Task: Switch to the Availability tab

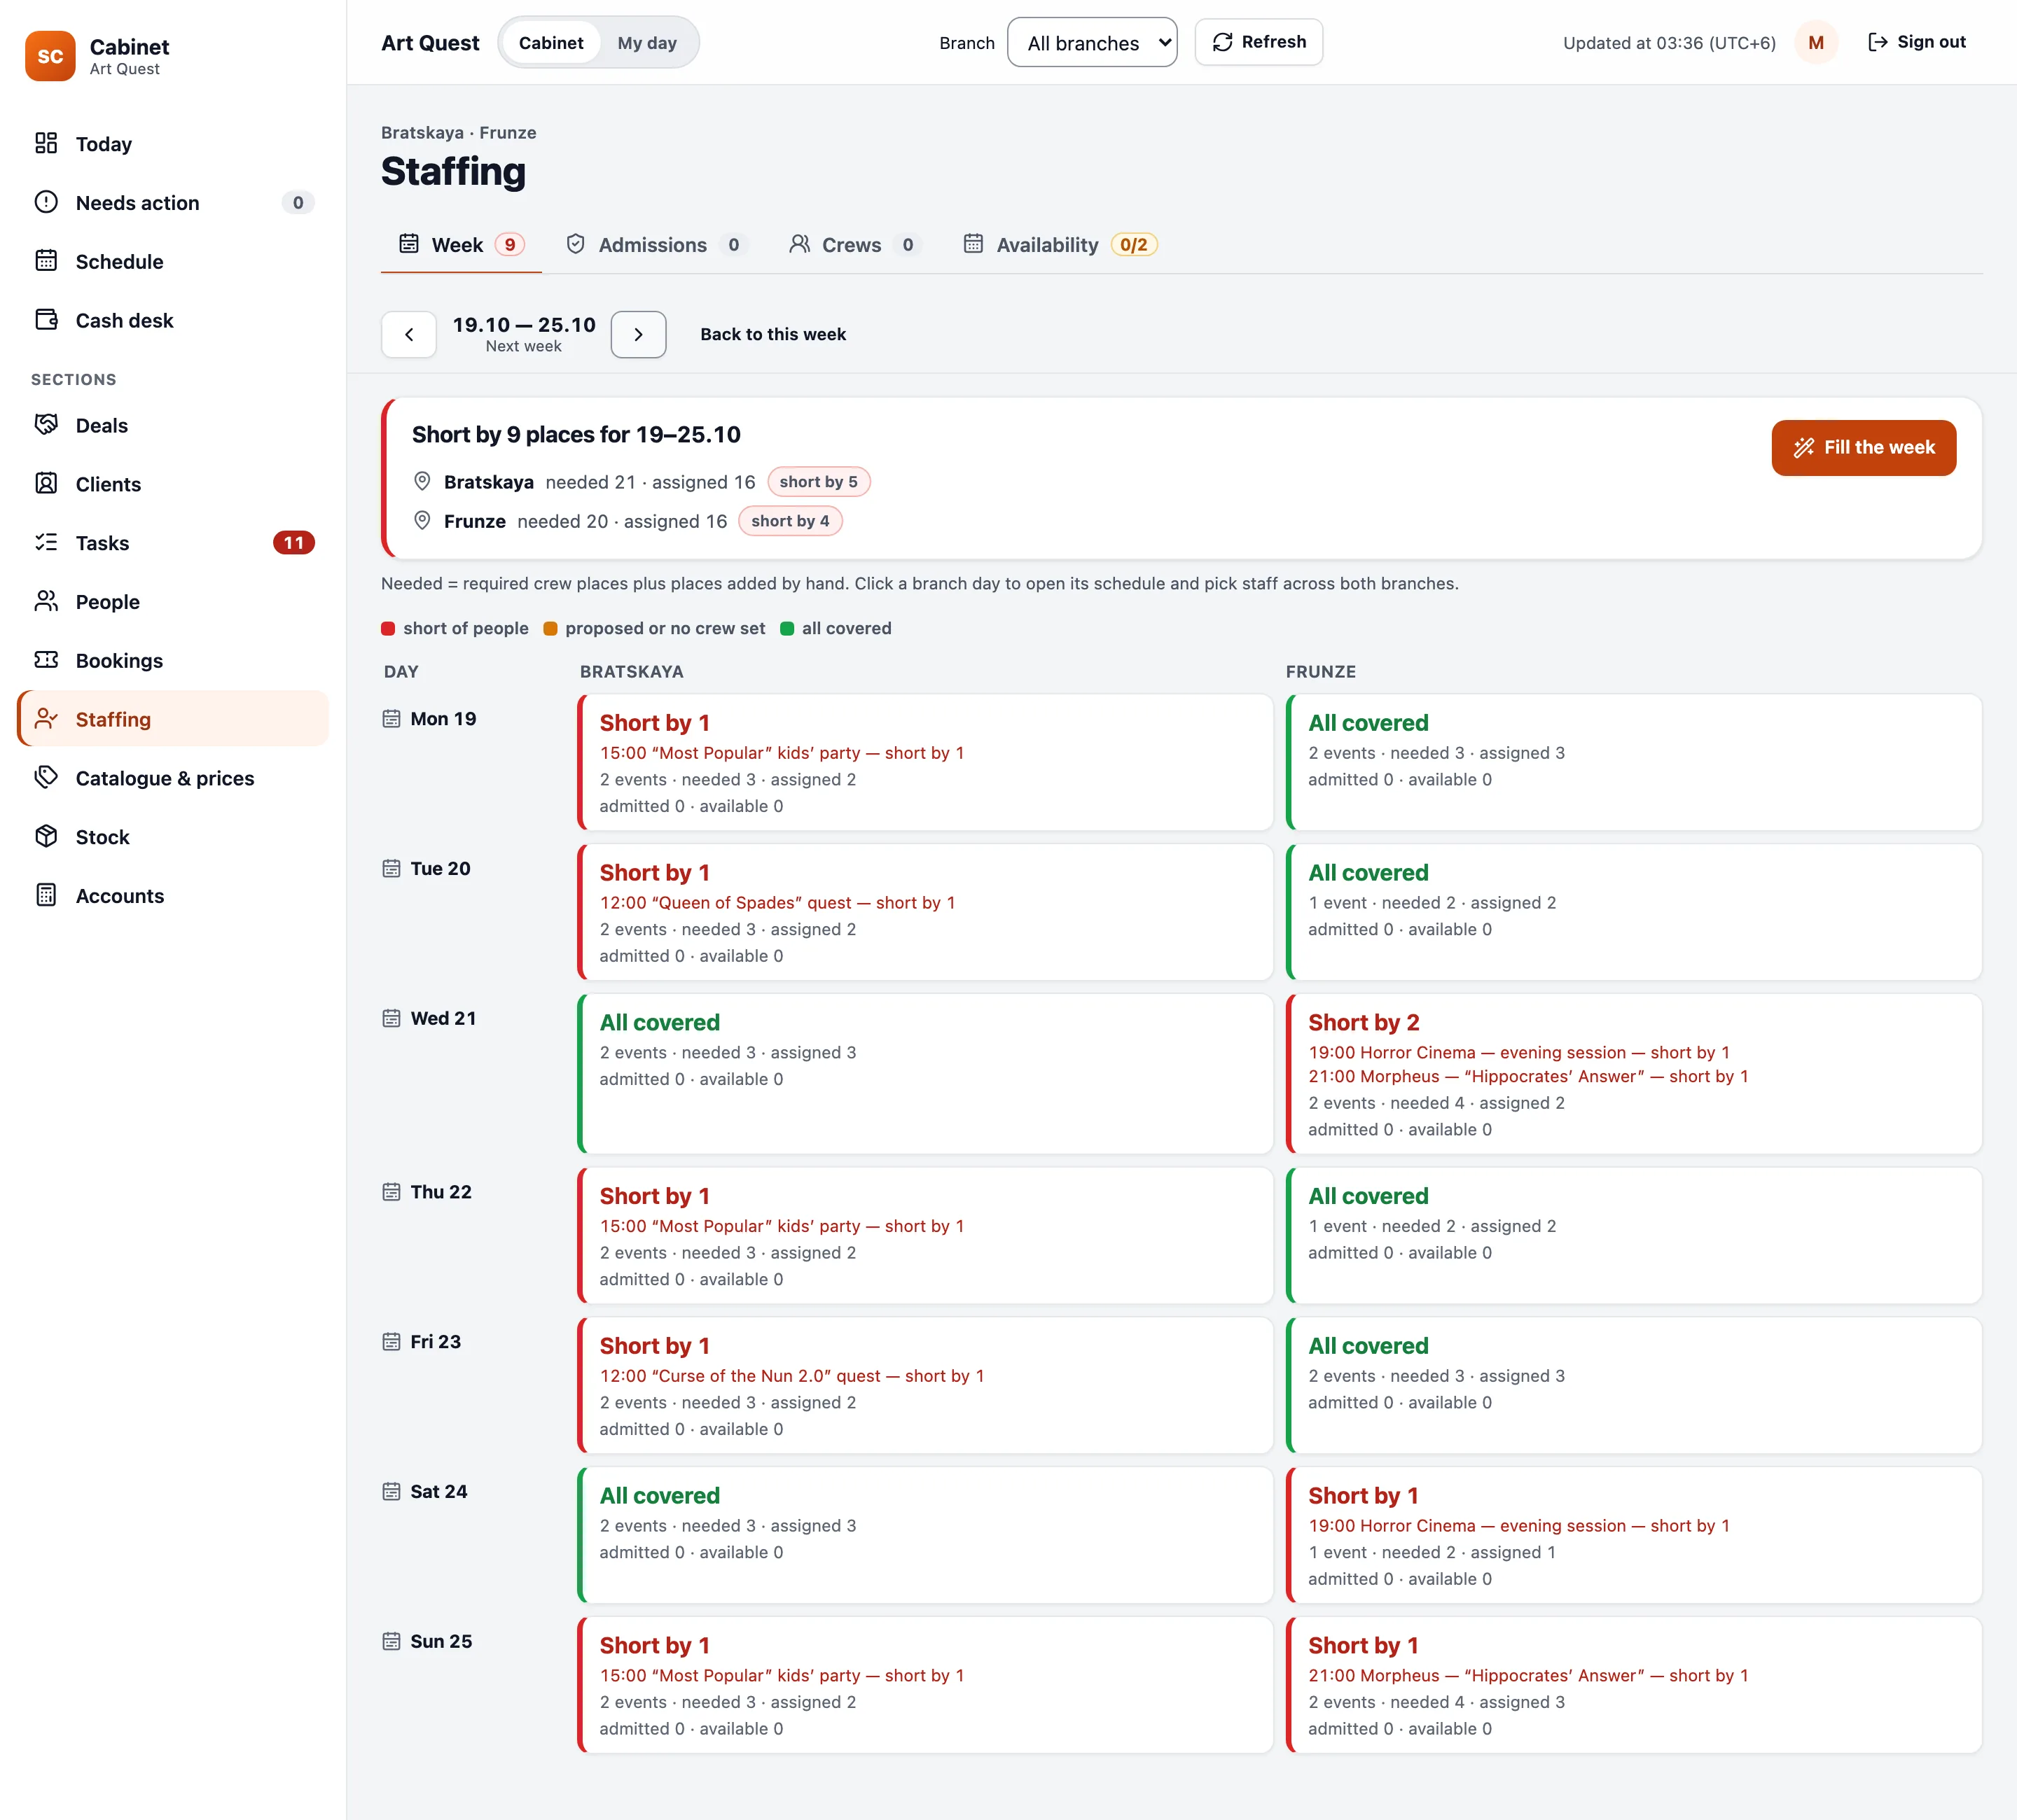Action: coord(1060,245)
